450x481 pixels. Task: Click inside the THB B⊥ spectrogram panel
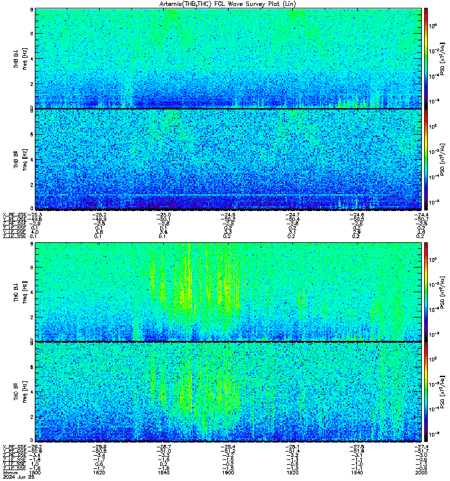(228, 58)
